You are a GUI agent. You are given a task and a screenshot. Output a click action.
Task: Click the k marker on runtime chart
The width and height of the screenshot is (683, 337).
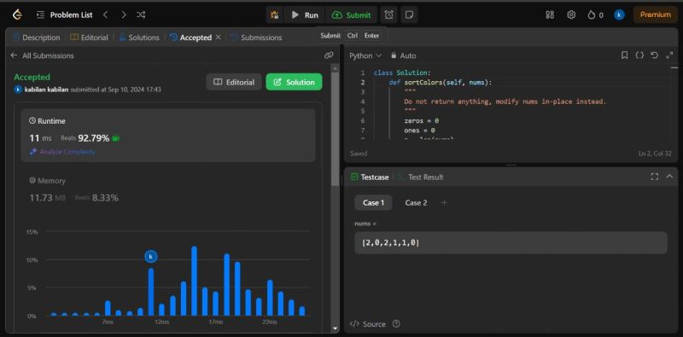[151, 257]
